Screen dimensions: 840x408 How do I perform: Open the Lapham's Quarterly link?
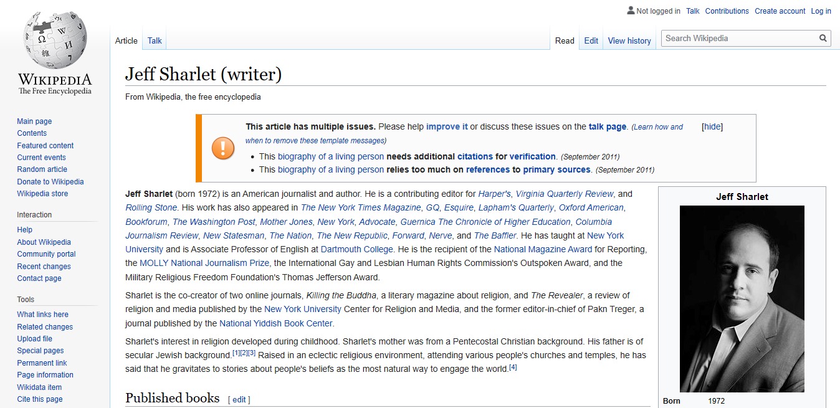click(x=517, y=207)
